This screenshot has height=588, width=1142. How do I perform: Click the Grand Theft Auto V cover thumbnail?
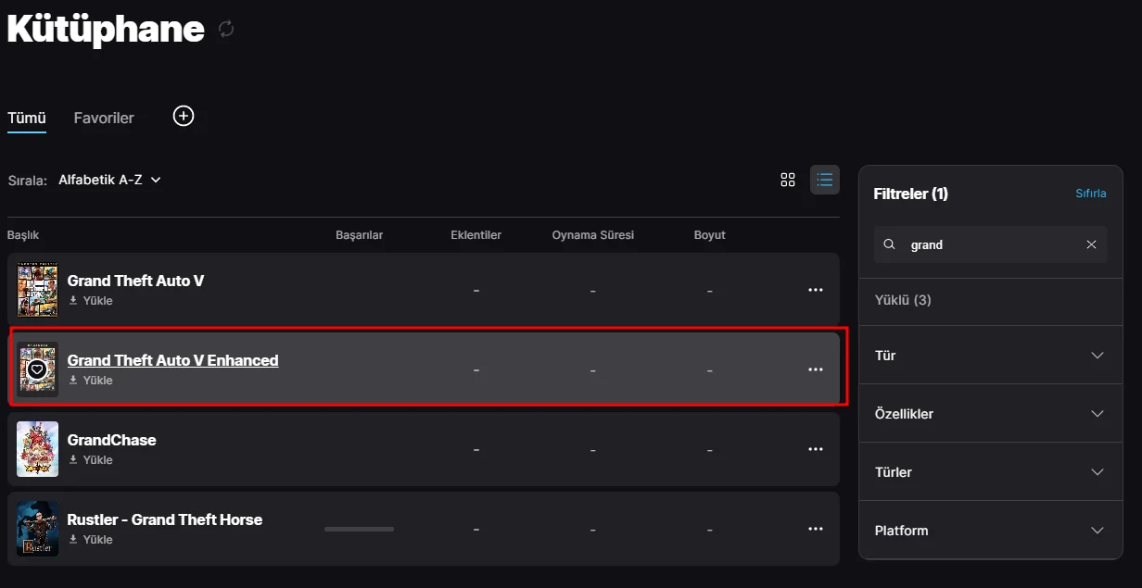point(37,290)
